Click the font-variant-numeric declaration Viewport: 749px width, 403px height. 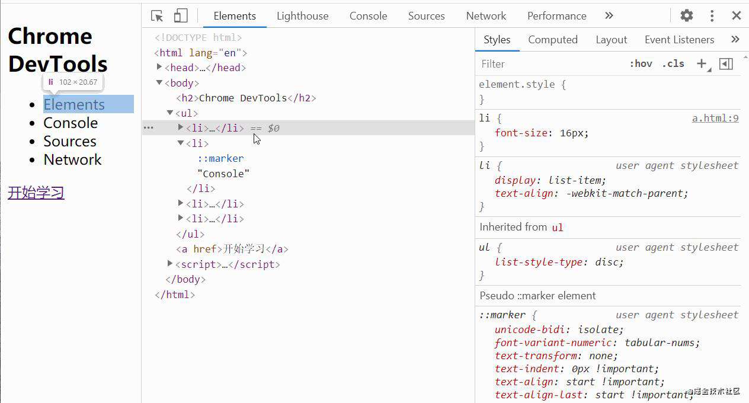coord(597,343)
